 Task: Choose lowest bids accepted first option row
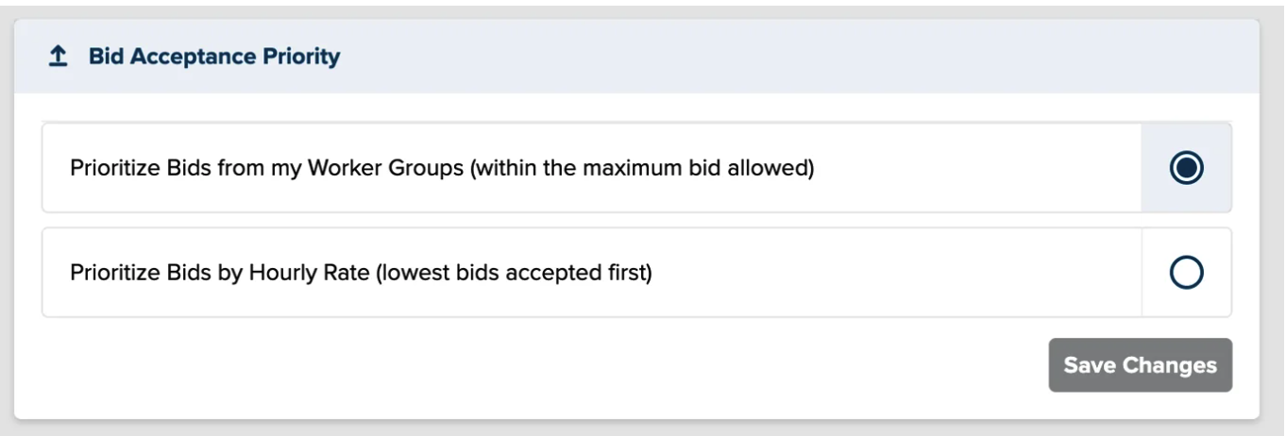(636, 273)
